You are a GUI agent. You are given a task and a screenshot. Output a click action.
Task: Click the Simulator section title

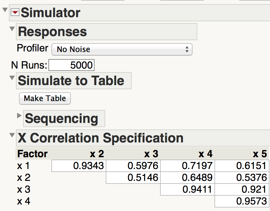click(x=51, y=13)
